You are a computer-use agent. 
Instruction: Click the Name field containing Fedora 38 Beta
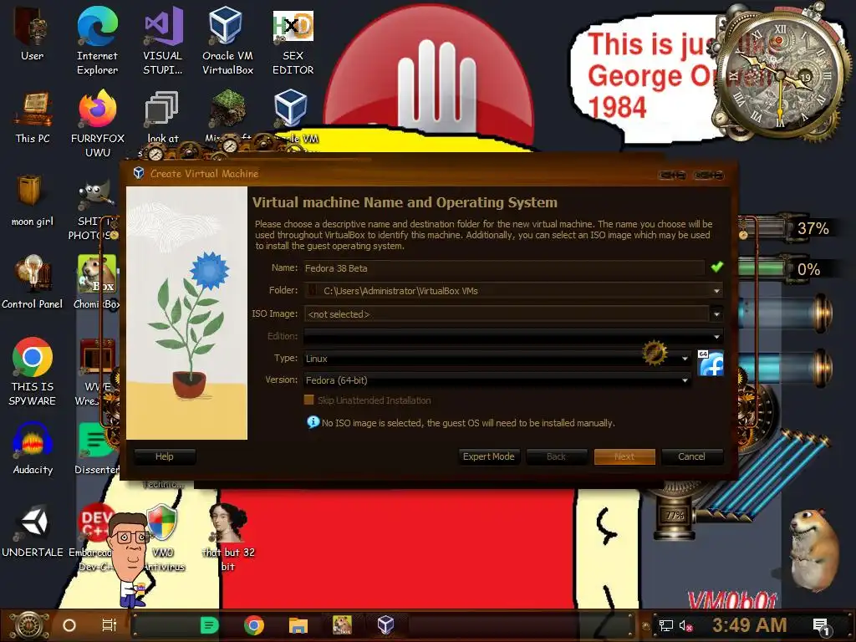504,268
